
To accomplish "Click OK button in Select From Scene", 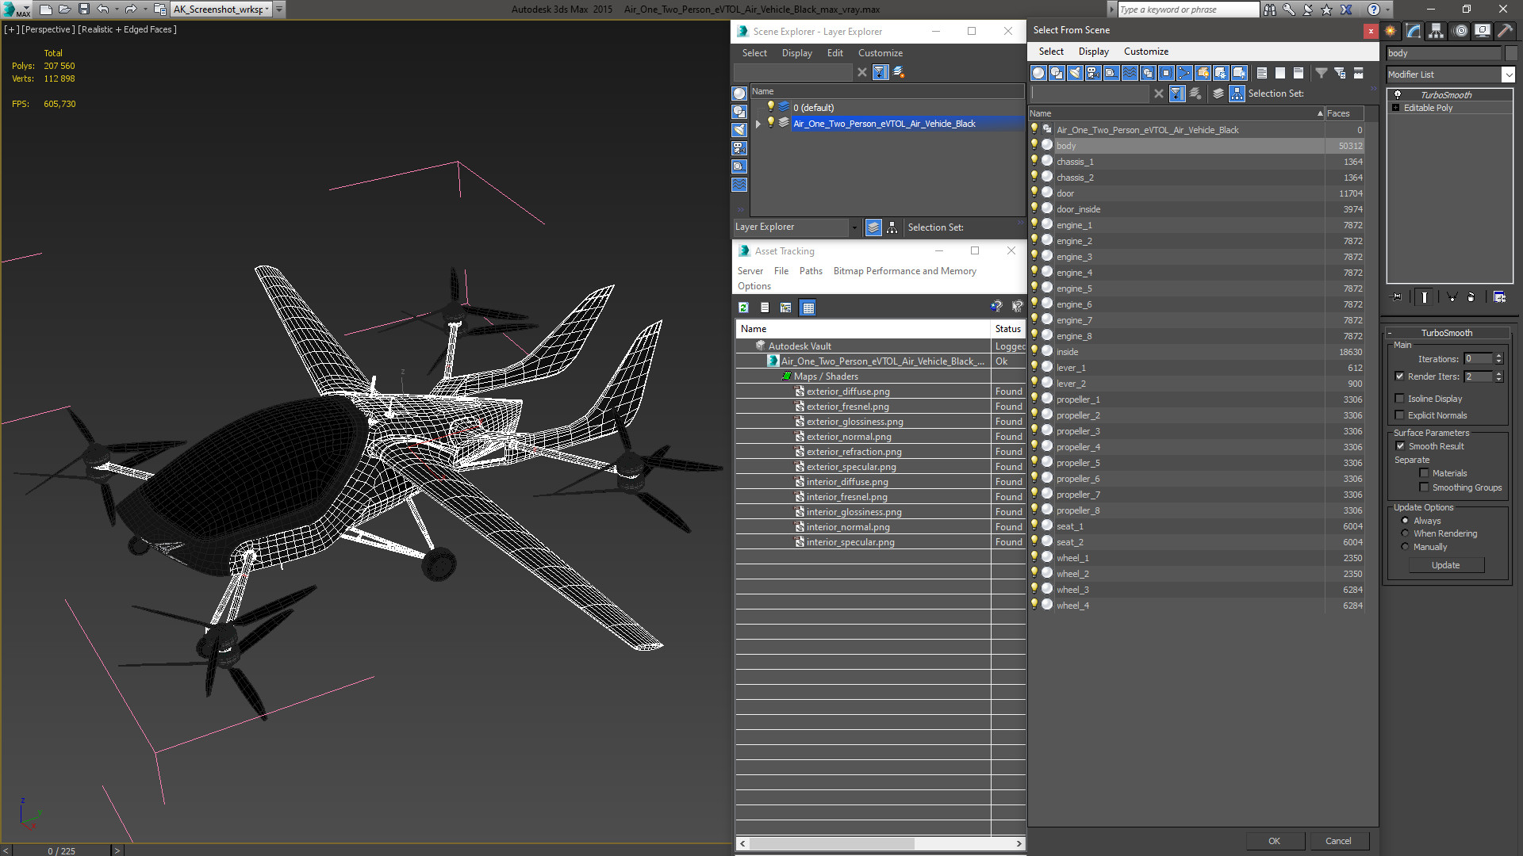I will point(1274,841).
